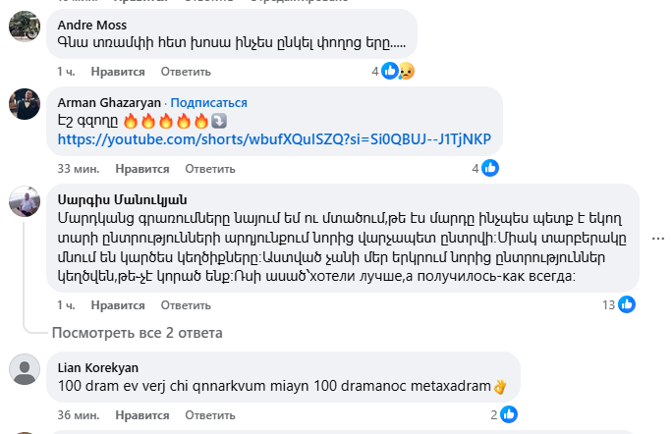This screenshot has height=434, width=672.
Task: Expand 'Посмотреть все 2 ответа' replies
Action: 137,333
